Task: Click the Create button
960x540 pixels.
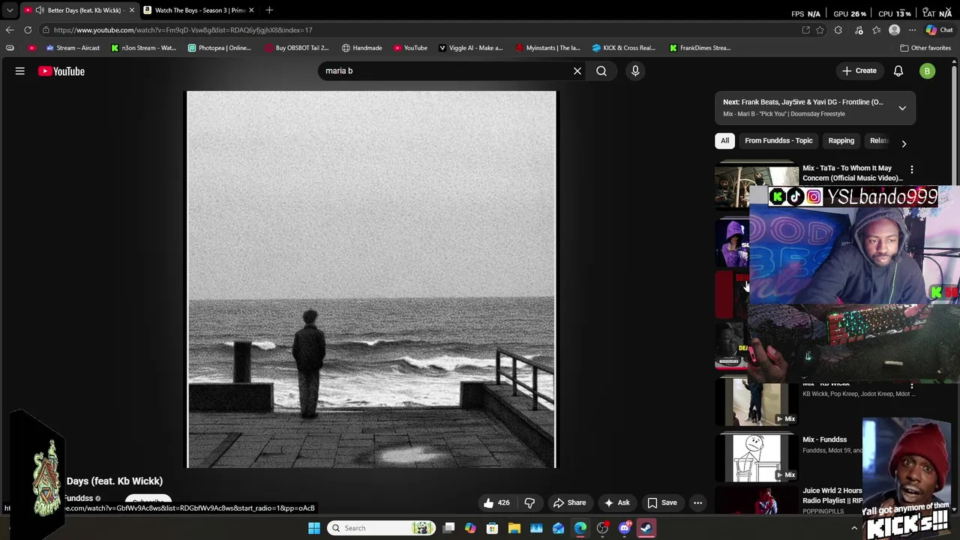Action: (x=859, y=71)
